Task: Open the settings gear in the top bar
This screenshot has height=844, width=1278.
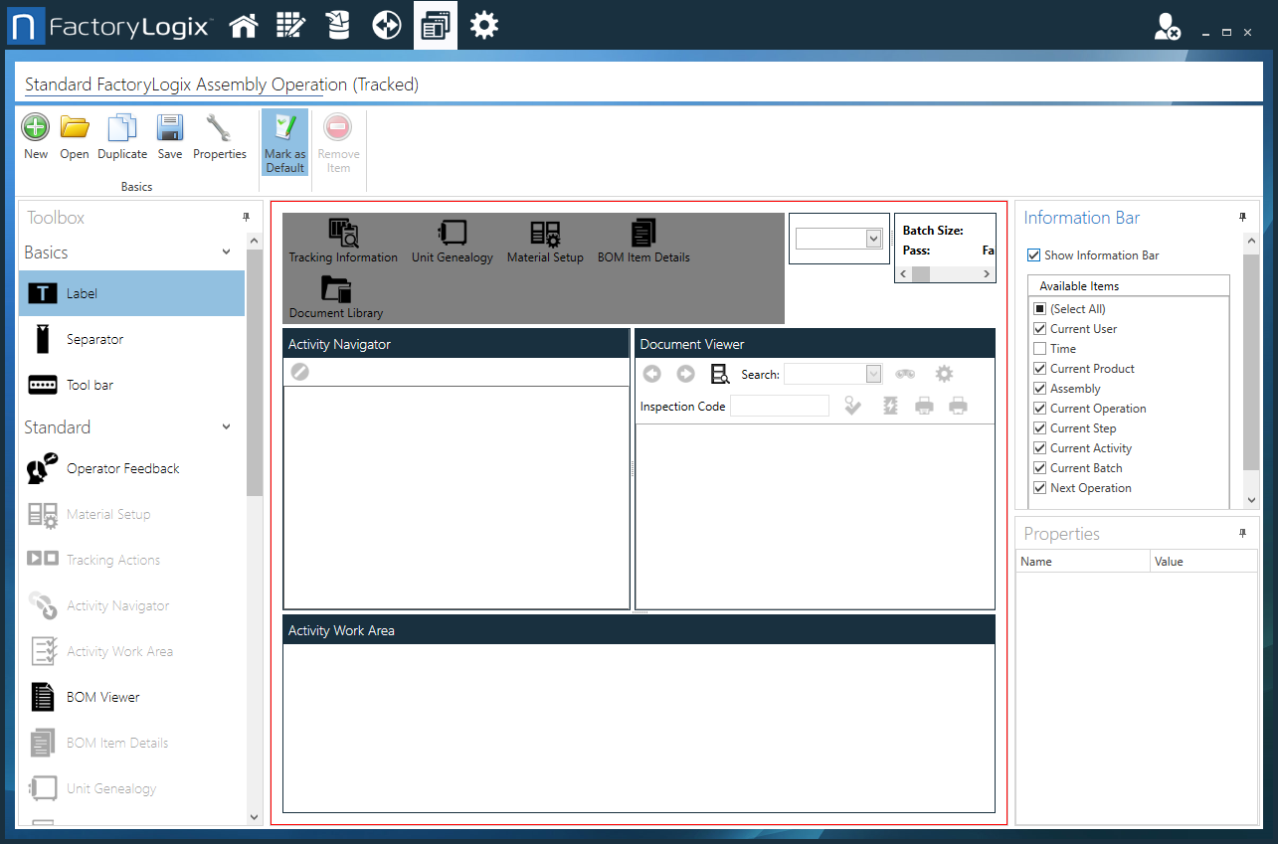Action: coord(484,24)
